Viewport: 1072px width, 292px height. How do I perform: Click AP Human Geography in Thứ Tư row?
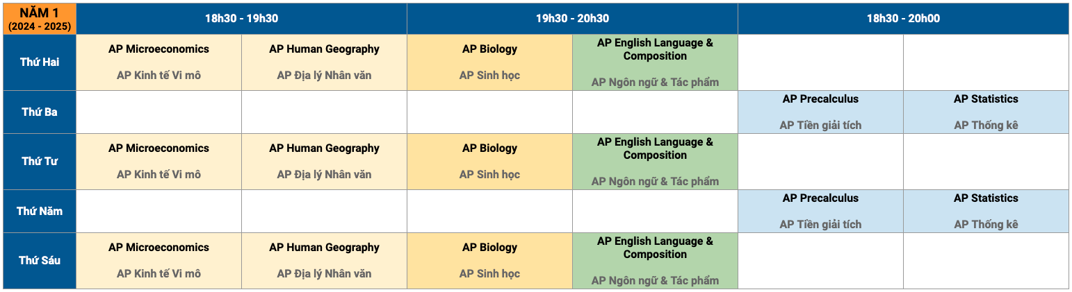tap(324, 162)
